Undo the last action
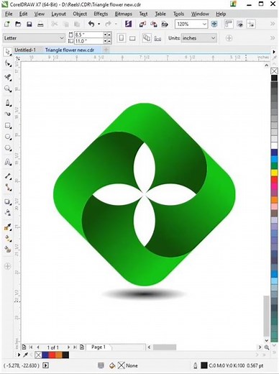The height and width of the screenshot is (374, 279). (91, 24)
